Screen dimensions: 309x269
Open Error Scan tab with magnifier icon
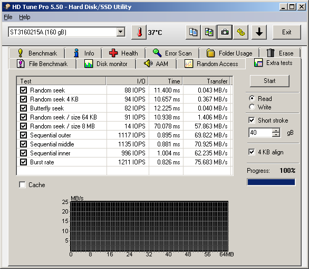coord(172,53)
